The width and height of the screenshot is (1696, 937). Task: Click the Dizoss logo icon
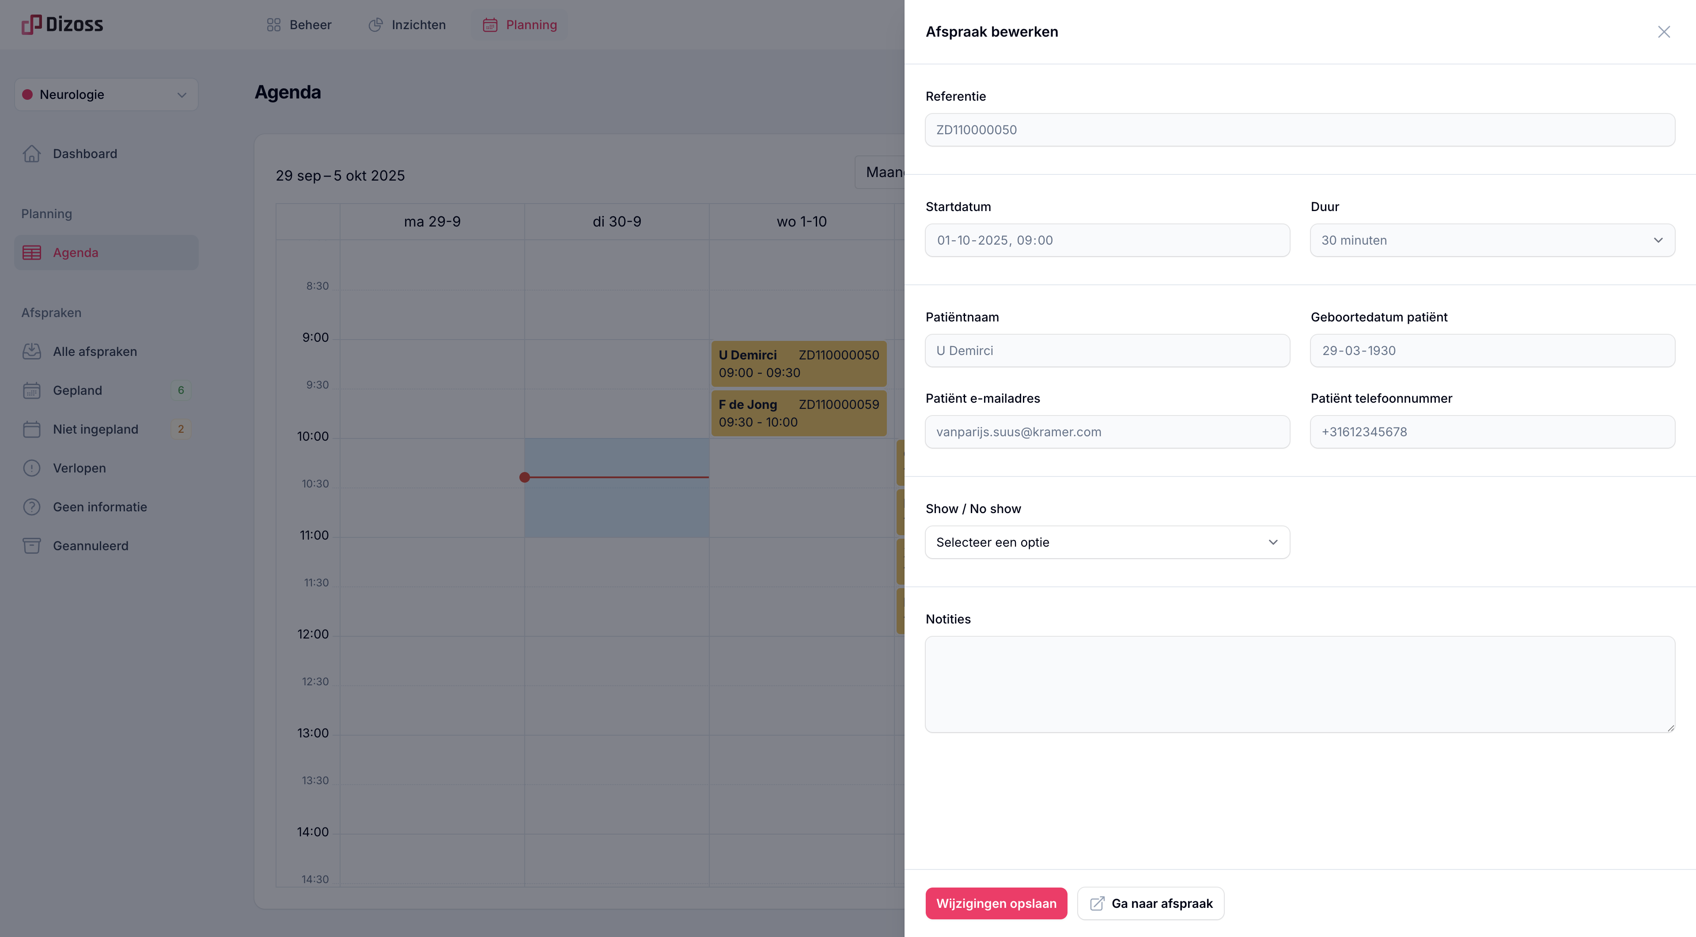click(31, 24)
